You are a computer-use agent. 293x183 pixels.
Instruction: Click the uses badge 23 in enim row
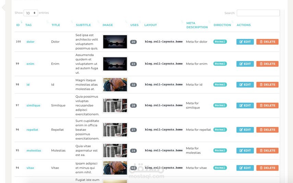click(x=133, y=64)
